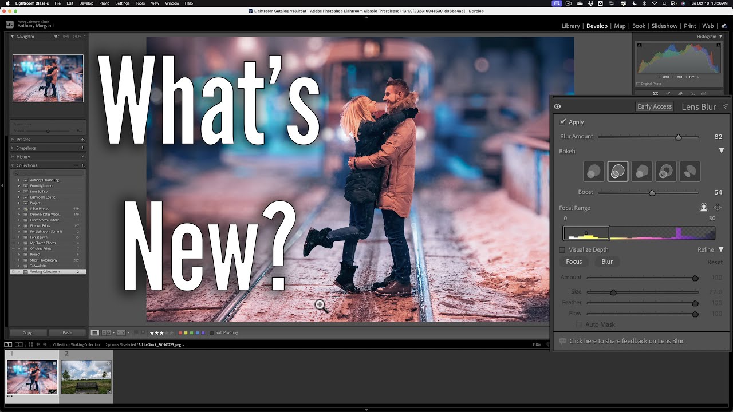Open macOS Spotlight search icon
Image resolution: width=733 pixels, height=412 pixels.
point(664,3)
